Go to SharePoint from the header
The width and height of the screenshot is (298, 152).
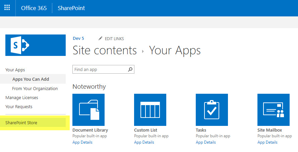tap(71, 8)
